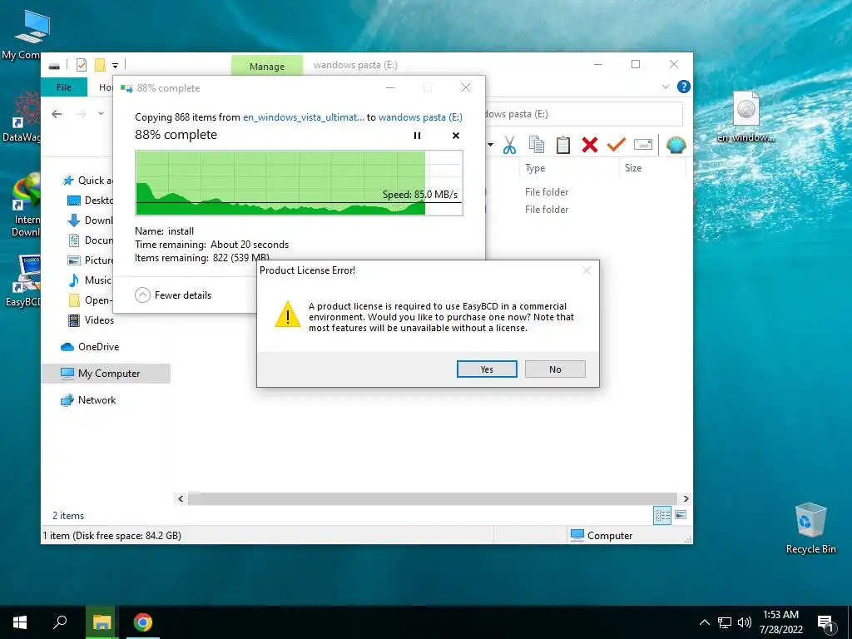
Task: Click the Windows Start button
Action: point(20,622)
